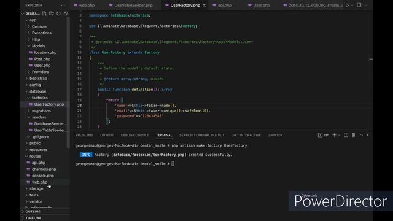The height and width of the screenshot is (221, 393).
Task: Refresh the Explorer file tree
Action: [58, 14]
